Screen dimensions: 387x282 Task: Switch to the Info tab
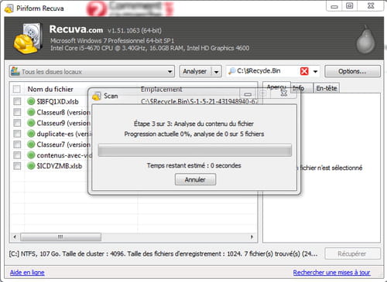tap(302, 88)
